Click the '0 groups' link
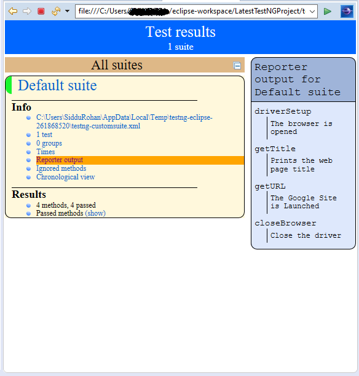 (x=49, y=143)
